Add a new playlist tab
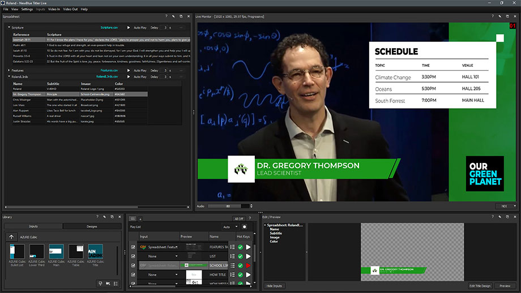Screen dimensions: 521x293 coord(140,219)
